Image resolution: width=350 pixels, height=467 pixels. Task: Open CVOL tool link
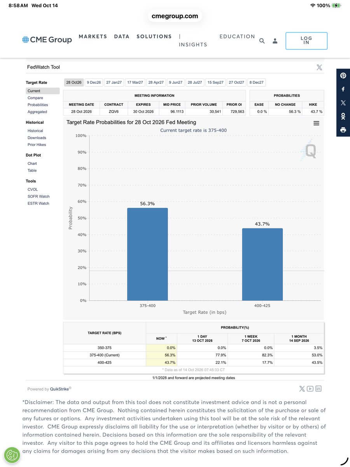(33, 190)
